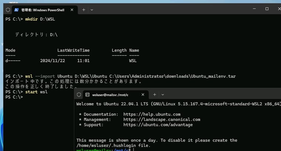Select the Windows PowerShell administrator tab
The image size is (281, 151).
pos(45,10)
